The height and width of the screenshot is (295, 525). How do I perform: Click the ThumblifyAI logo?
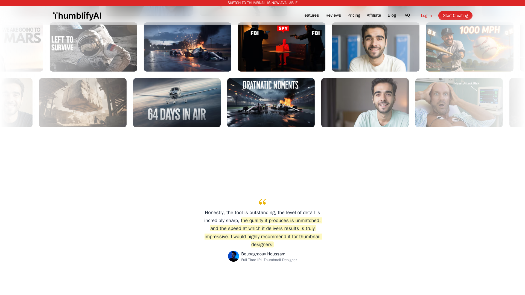coord(77,16)
